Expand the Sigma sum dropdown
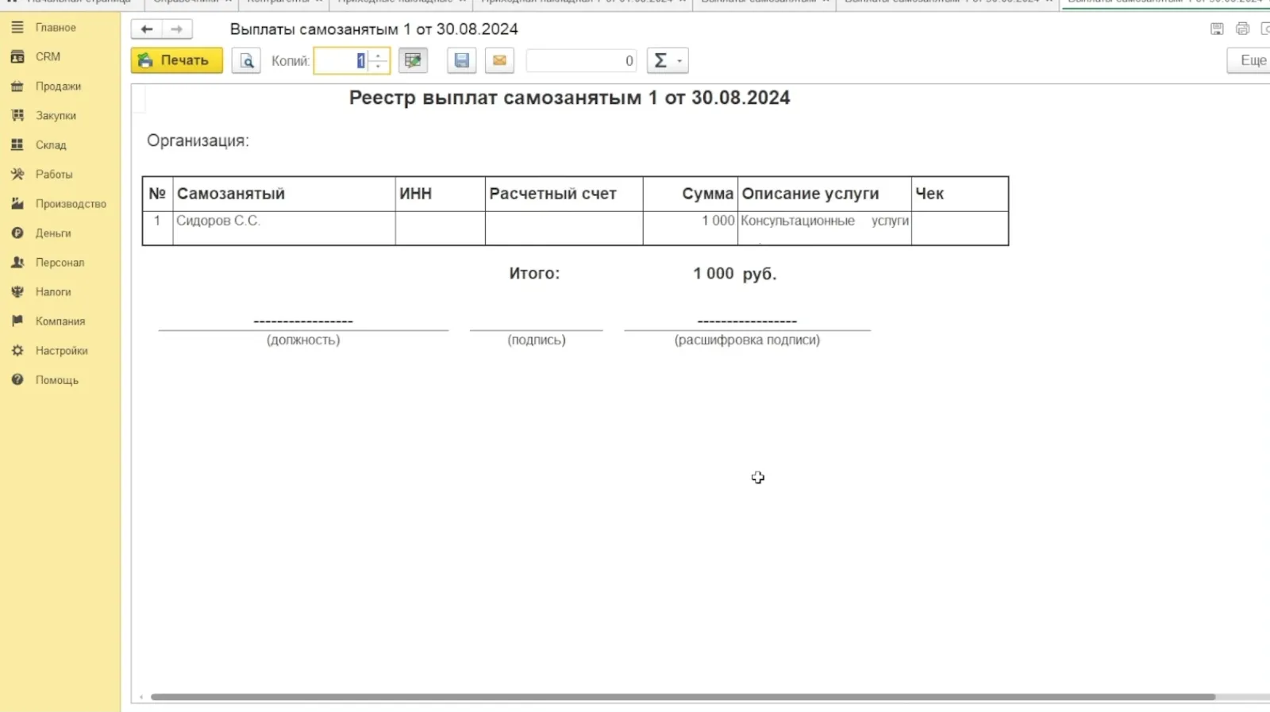Viewport: 1270px width, 712px height. (668, 60)
